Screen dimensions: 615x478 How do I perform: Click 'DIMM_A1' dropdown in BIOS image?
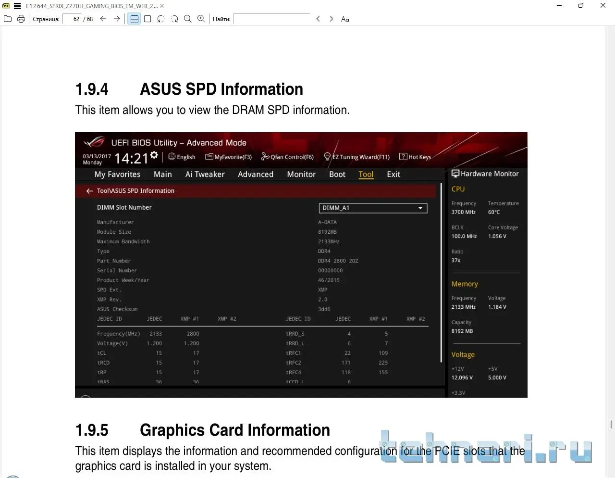pos(373,208)
